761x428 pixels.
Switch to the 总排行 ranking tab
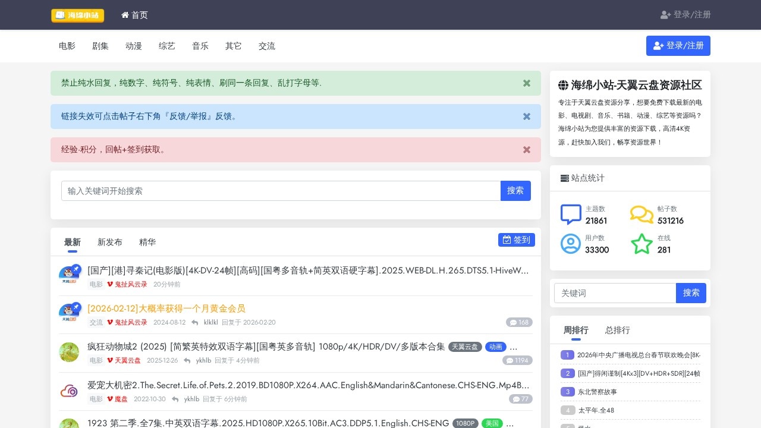tap(617, 330)
